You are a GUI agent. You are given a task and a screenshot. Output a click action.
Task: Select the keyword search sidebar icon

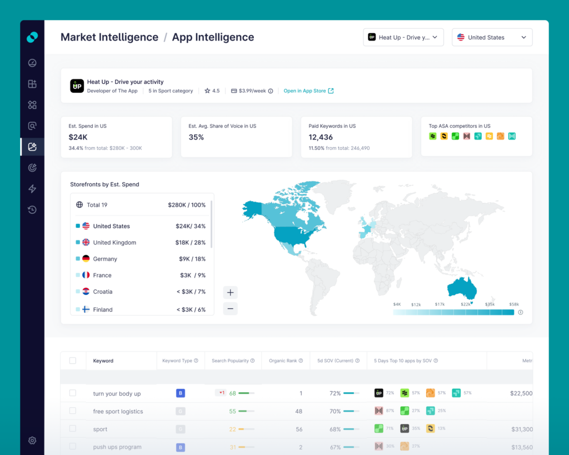(x=32, y=126)
